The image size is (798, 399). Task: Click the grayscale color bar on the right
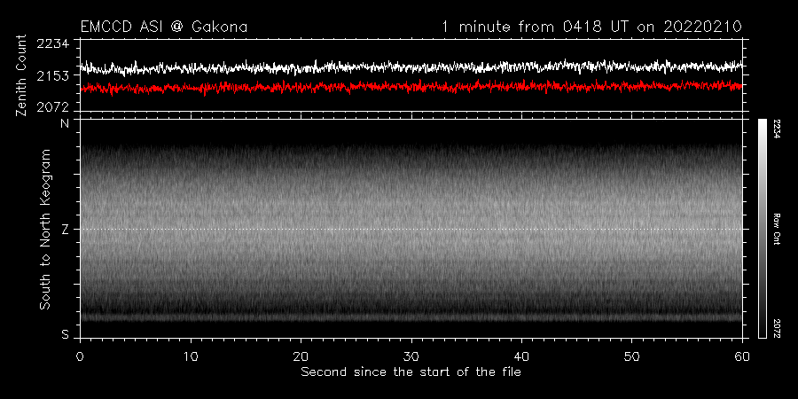pos(762,229)
